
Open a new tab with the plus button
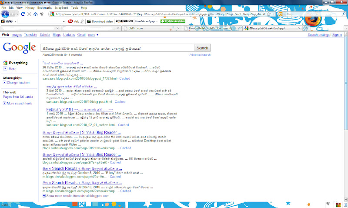(306, 28)
